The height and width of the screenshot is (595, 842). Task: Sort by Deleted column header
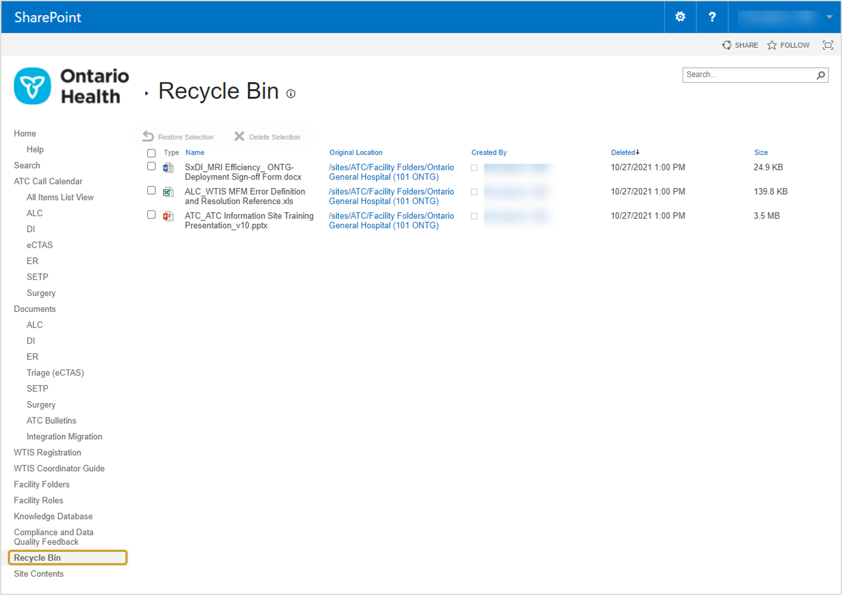pyautogui.click(x=623, y=152)
